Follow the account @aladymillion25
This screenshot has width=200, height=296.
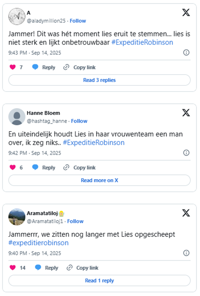(78, 21)
